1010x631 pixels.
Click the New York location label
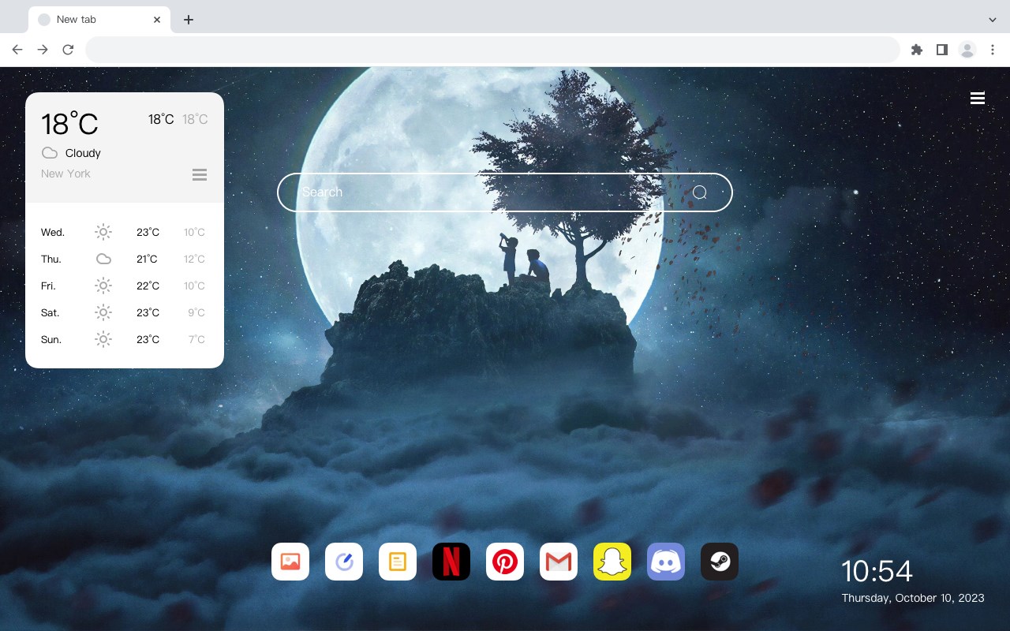[x=65, y=174]
